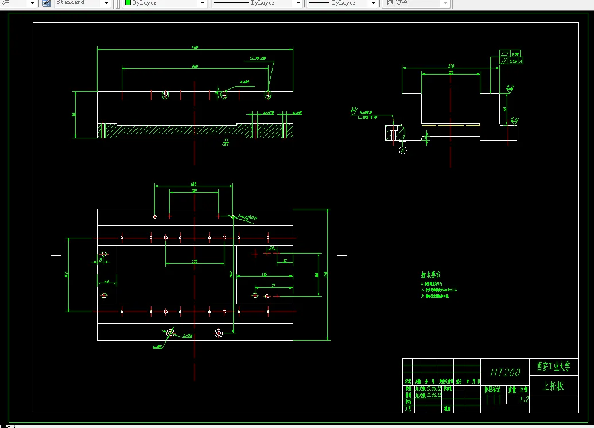The height and width of the screenshot is (428, 594).
Task: Select the 比例 label in title block
Action: (524, 390)
